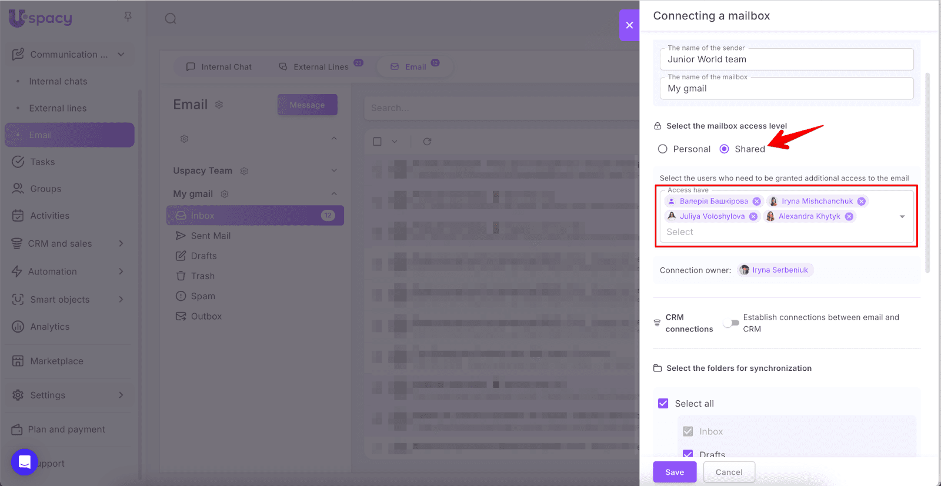This screenshot has height=486, width=941.
Task: Remove Juliya Voloshylova from access list
Action: pos(753,216)
